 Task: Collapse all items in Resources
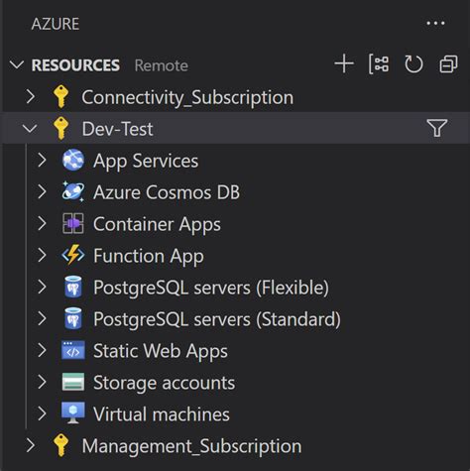pos(448,64)
